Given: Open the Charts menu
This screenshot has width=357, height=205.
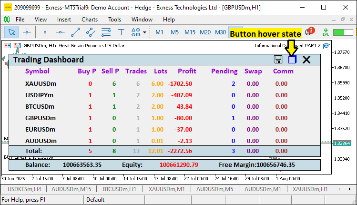Looking at the screenshot, I should [x=90, y=20].
